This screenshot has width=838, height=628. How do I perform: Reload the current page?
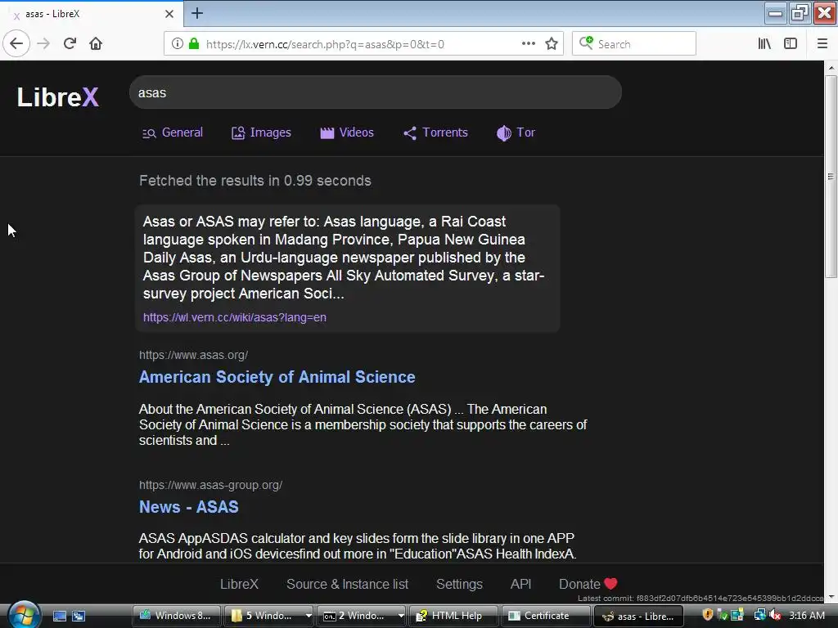70,43
